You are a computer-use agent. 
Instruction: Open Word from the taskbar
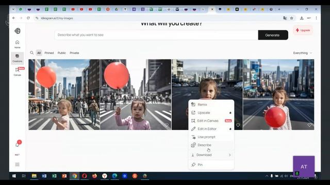[x=44, y=176]
